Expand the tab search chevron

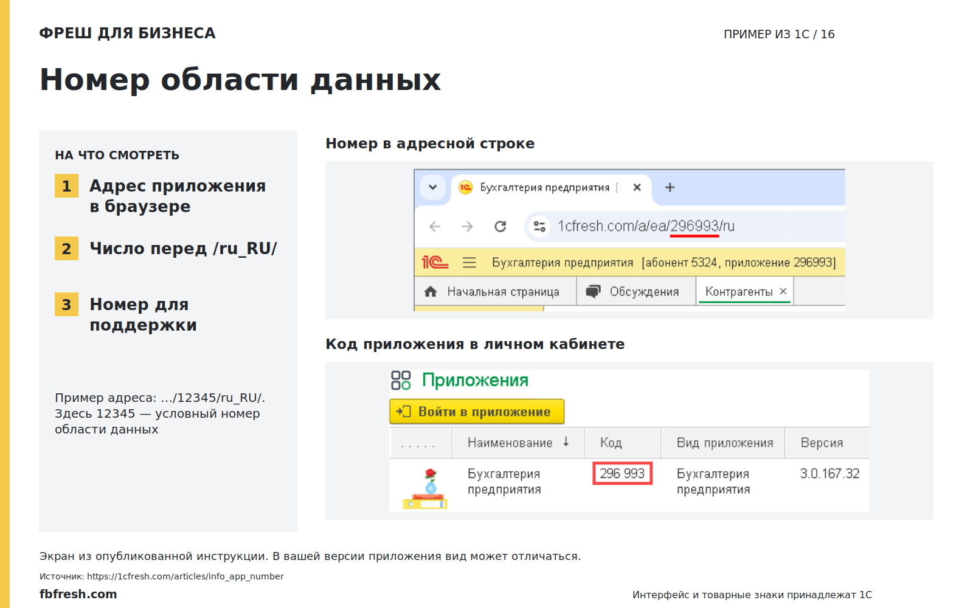click(x=433, y=187)
